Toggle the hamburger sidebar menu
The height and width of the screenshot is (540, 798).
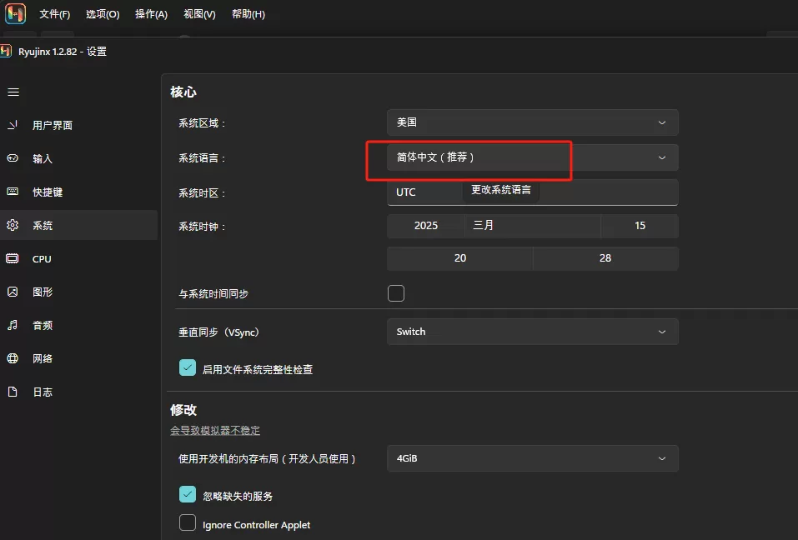point(13,92)
